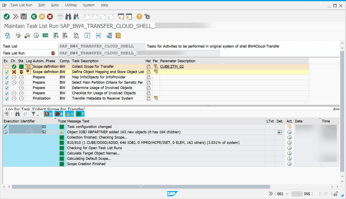Image resolution: width=346 pixels, height=199 pixels.
Task: Toggle success messages filter showing 7
Action: pos(80,114)
